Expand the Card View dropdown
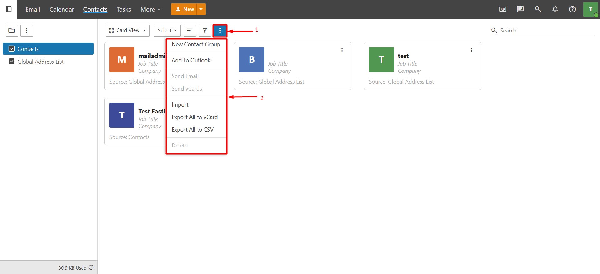The height and width of the screenshot is (274, 600). (x=128, y=31)
